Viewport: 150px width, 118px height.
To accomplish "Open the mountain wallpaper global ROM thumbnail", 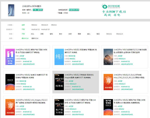I will (x=108, y=57).
